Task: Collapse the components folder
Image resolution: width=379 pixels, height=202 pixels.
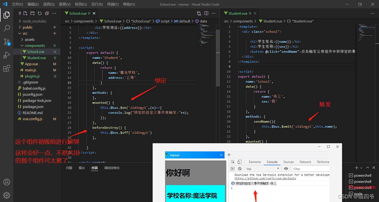Action: coord(35,46)
